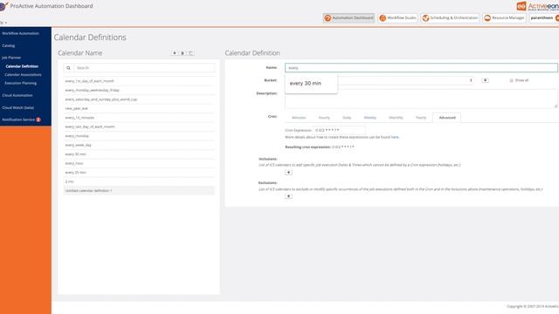Viewport: 559px width, 314px height.
Task: Duplicate calendar using copy icon
Action: 190,53
